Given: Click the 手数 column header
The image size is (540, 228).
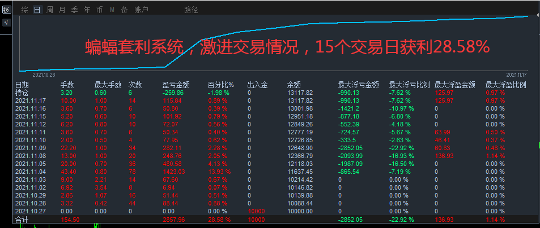Looking at the screenshot, I should click(67, 85).
